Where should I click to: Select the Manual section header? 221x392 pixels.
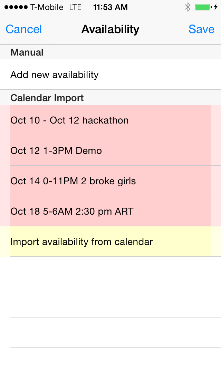(27, 52)
